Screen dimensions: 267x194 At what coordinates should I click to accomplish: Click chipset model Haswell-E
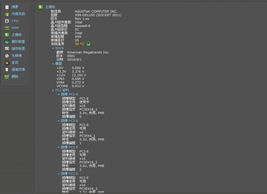[x=83, y=26]
